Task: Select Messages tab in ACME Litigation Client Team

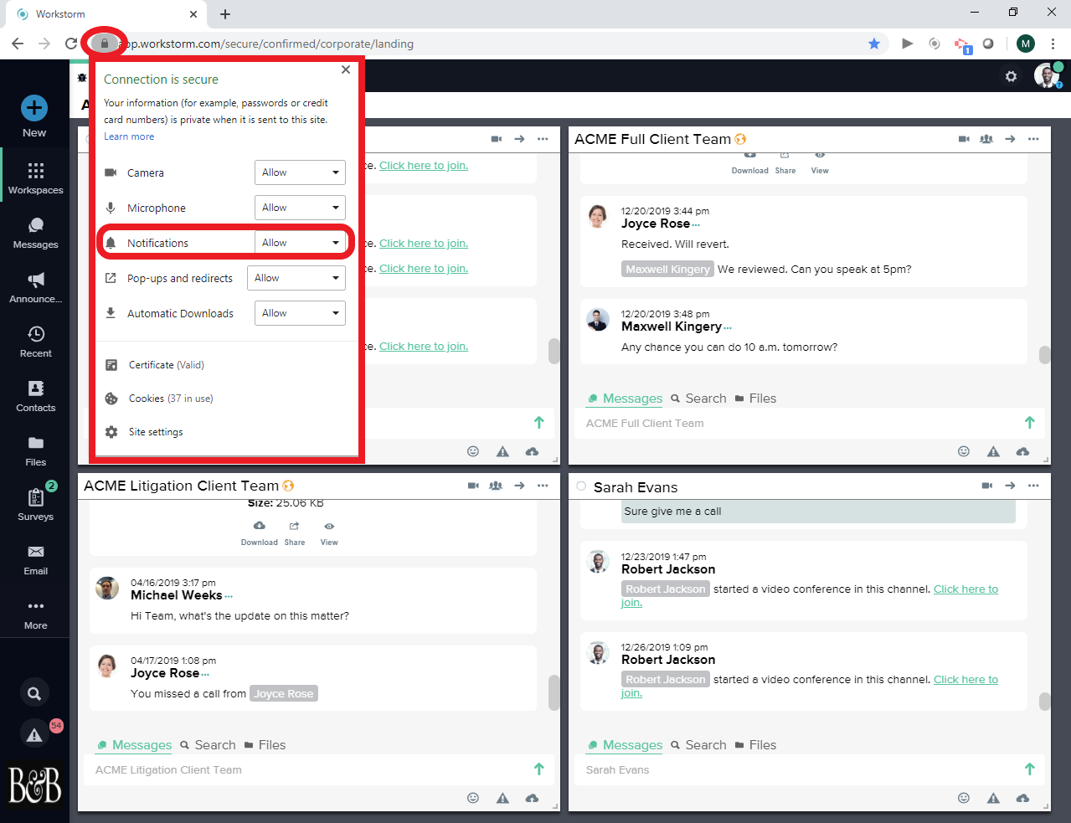Action: coord(134,745)
